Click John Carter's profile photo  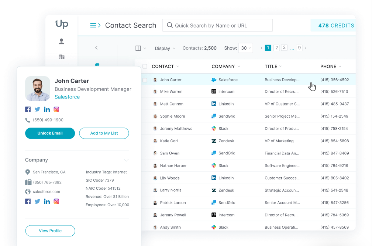click(38, 89)
